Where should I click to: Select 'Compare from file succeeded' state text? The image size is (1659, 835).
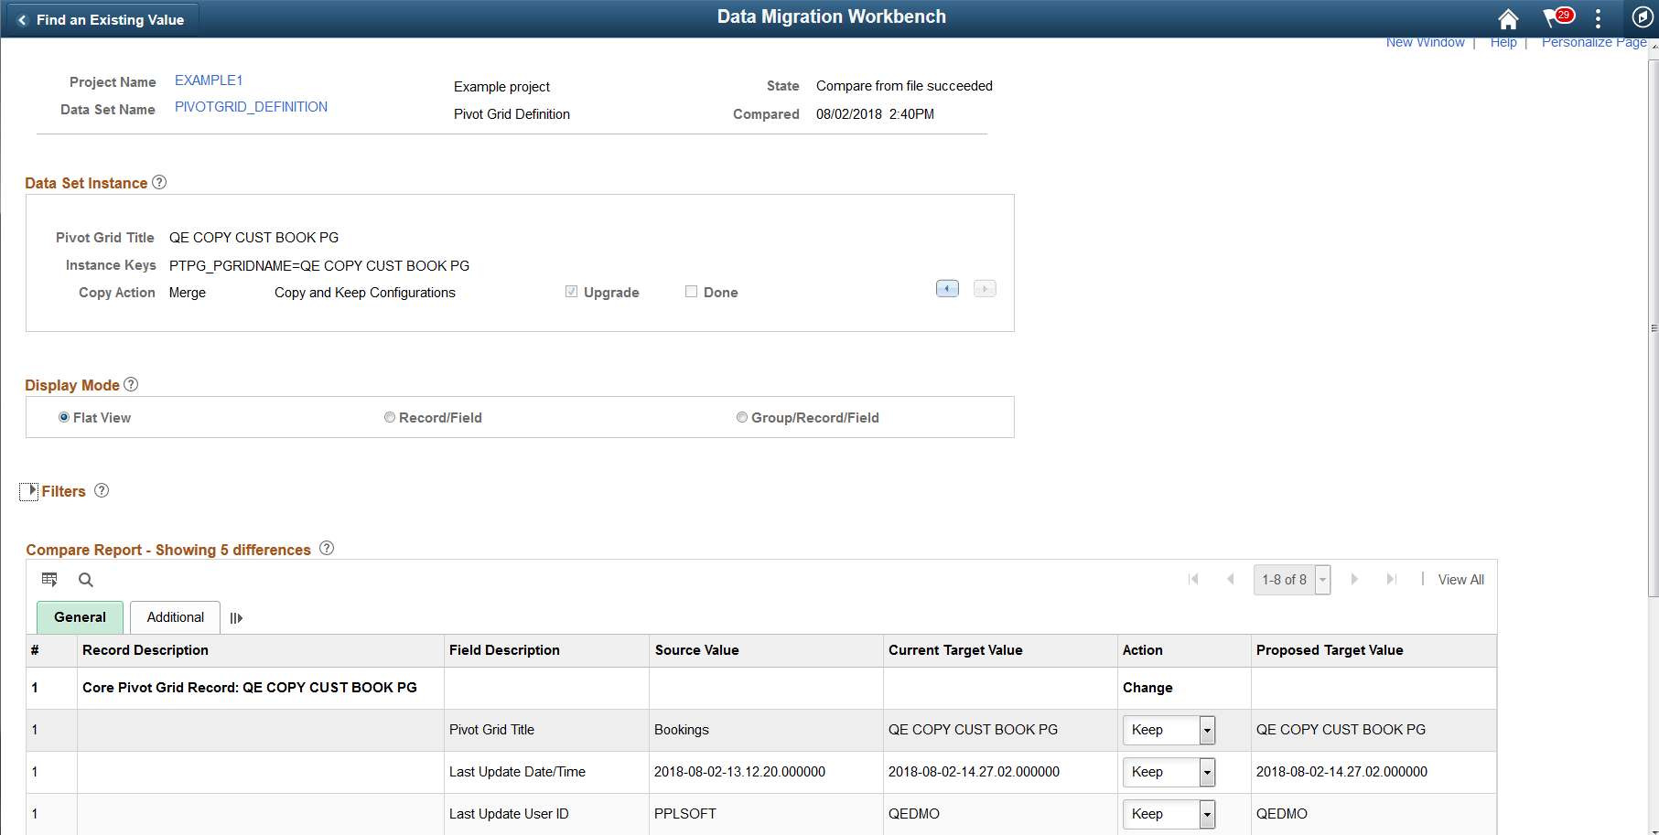click(904, 86)
